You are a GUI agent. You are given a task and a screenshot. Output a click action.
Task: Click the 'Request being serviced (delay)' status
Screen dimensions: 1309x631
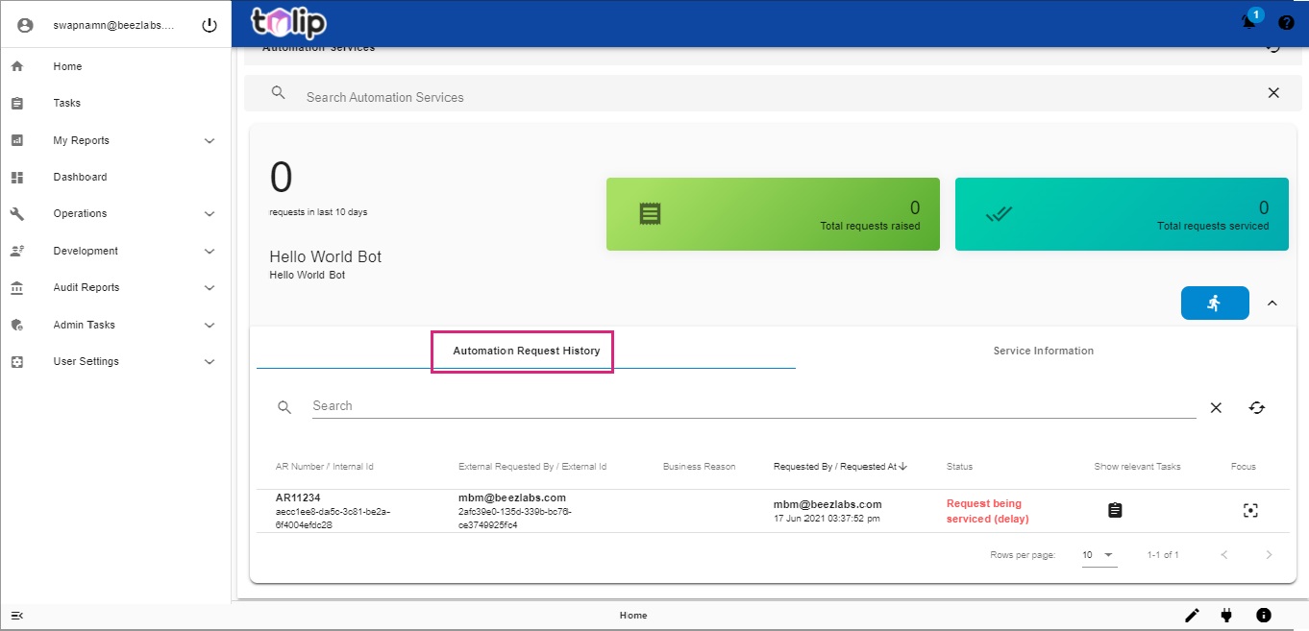tap(988, 511)
